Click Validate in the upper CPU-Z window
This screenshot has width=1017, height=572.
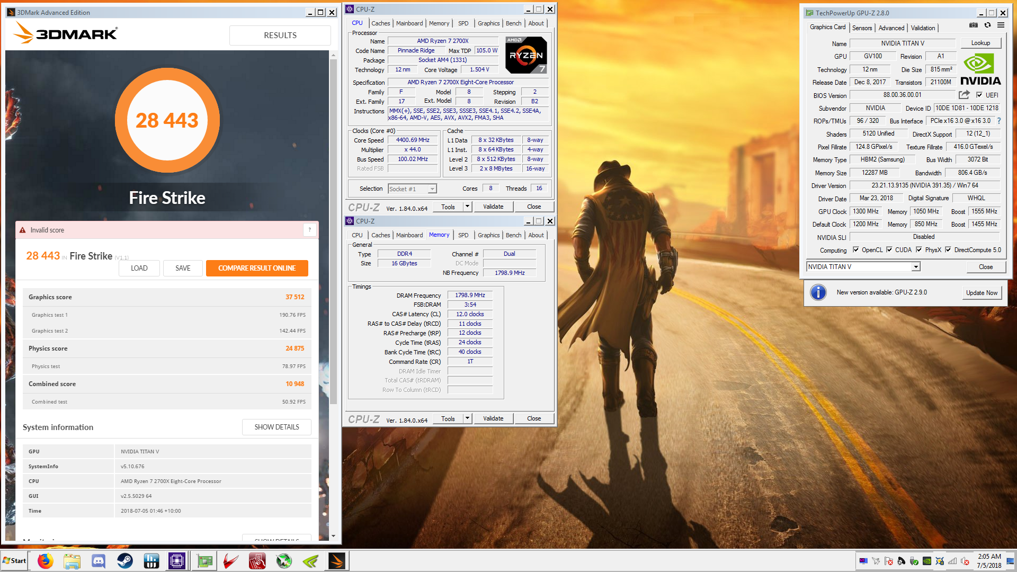[x=493, y=207]
